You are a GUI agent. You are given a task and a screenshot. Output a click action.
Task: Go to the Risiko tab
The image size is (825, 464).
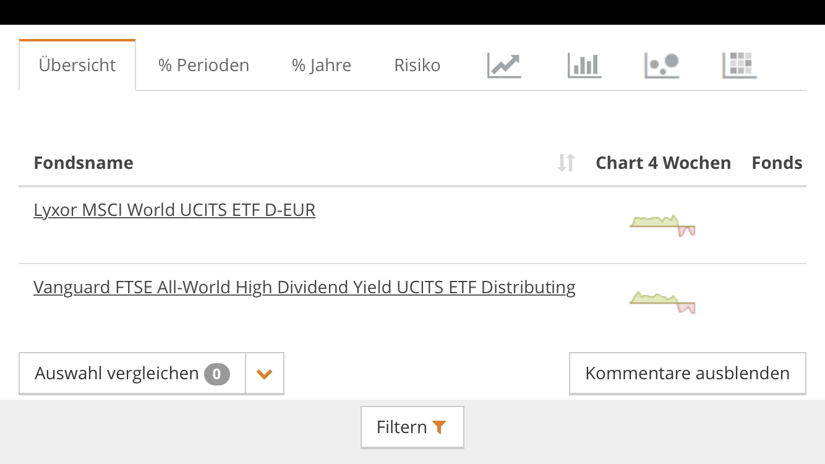click(417, 66)
